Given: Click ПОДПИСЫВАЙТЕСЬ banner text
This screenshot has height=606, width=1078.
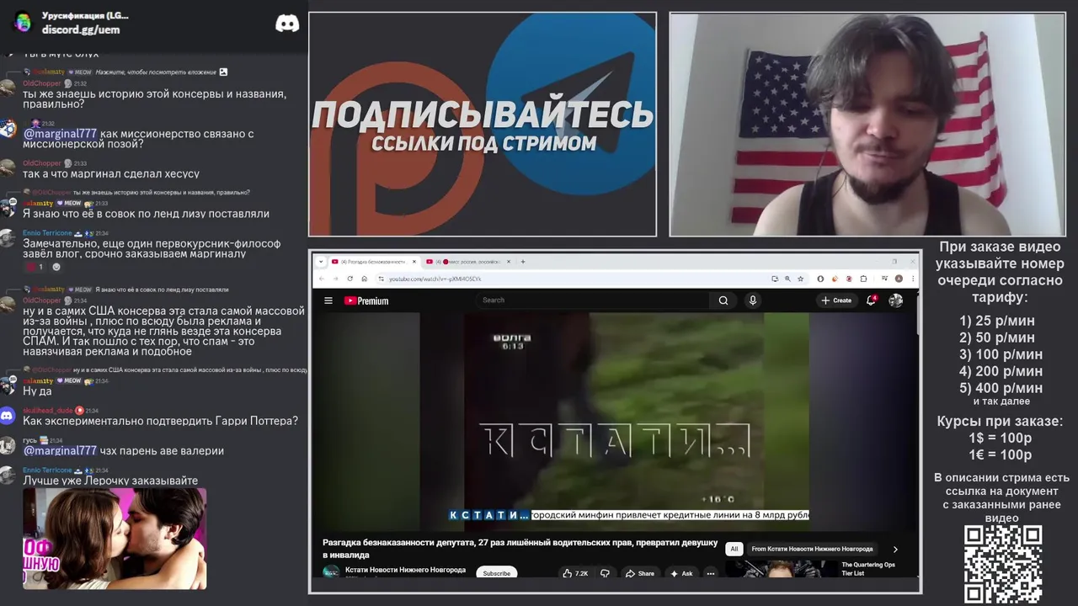Looking at the screenshot, I should coord(483,114).
